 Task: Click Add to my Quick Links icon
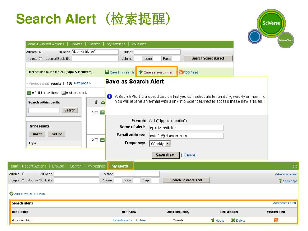(x=11, y=193)
